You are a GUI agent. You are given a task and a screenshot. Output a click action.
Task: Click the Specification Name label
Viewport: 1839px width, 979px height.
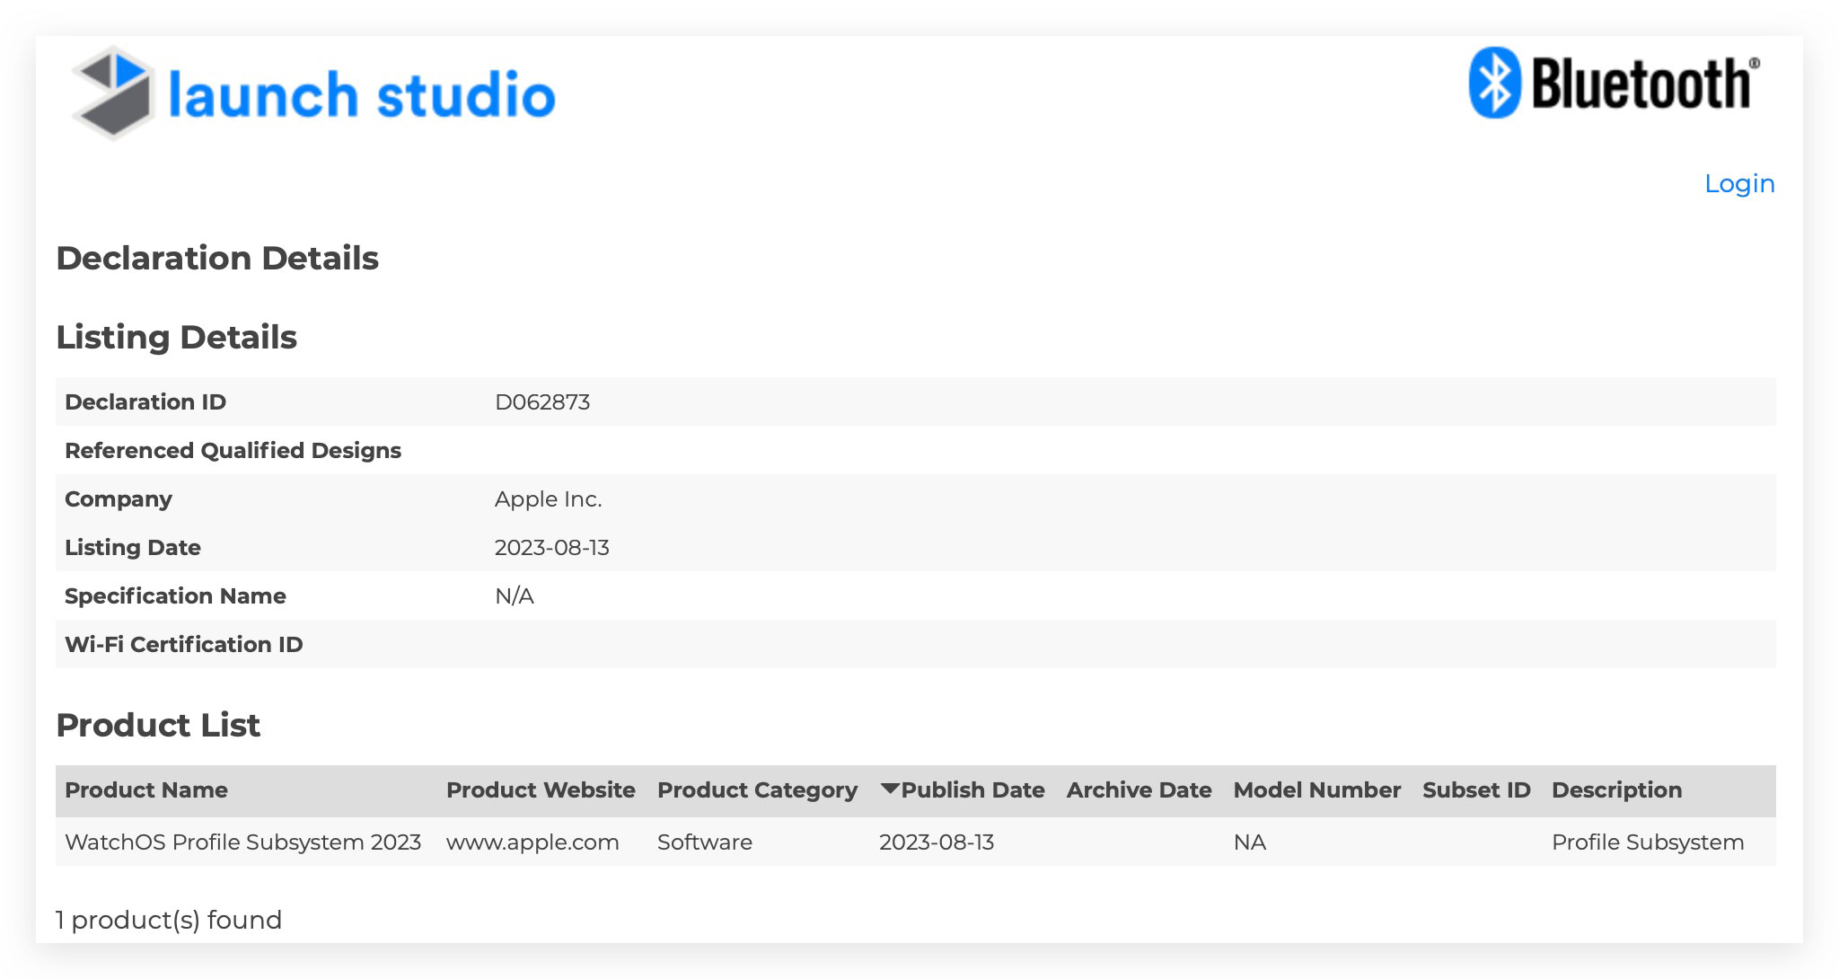click(x=175, y=596)
